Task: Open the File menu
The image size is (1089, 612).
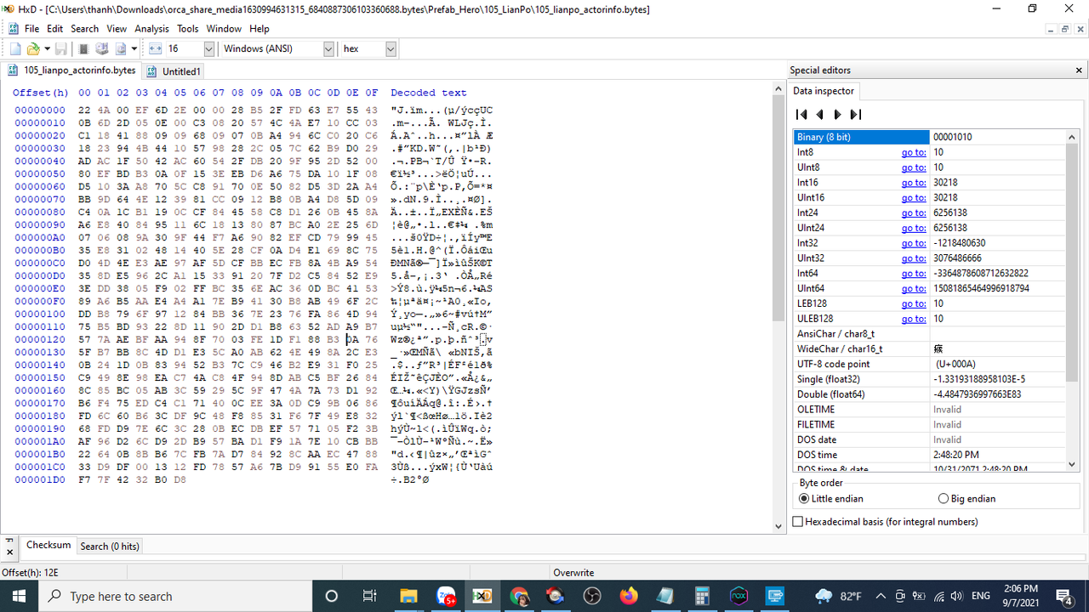Action: pyautogui.click(x=31, y=29)
